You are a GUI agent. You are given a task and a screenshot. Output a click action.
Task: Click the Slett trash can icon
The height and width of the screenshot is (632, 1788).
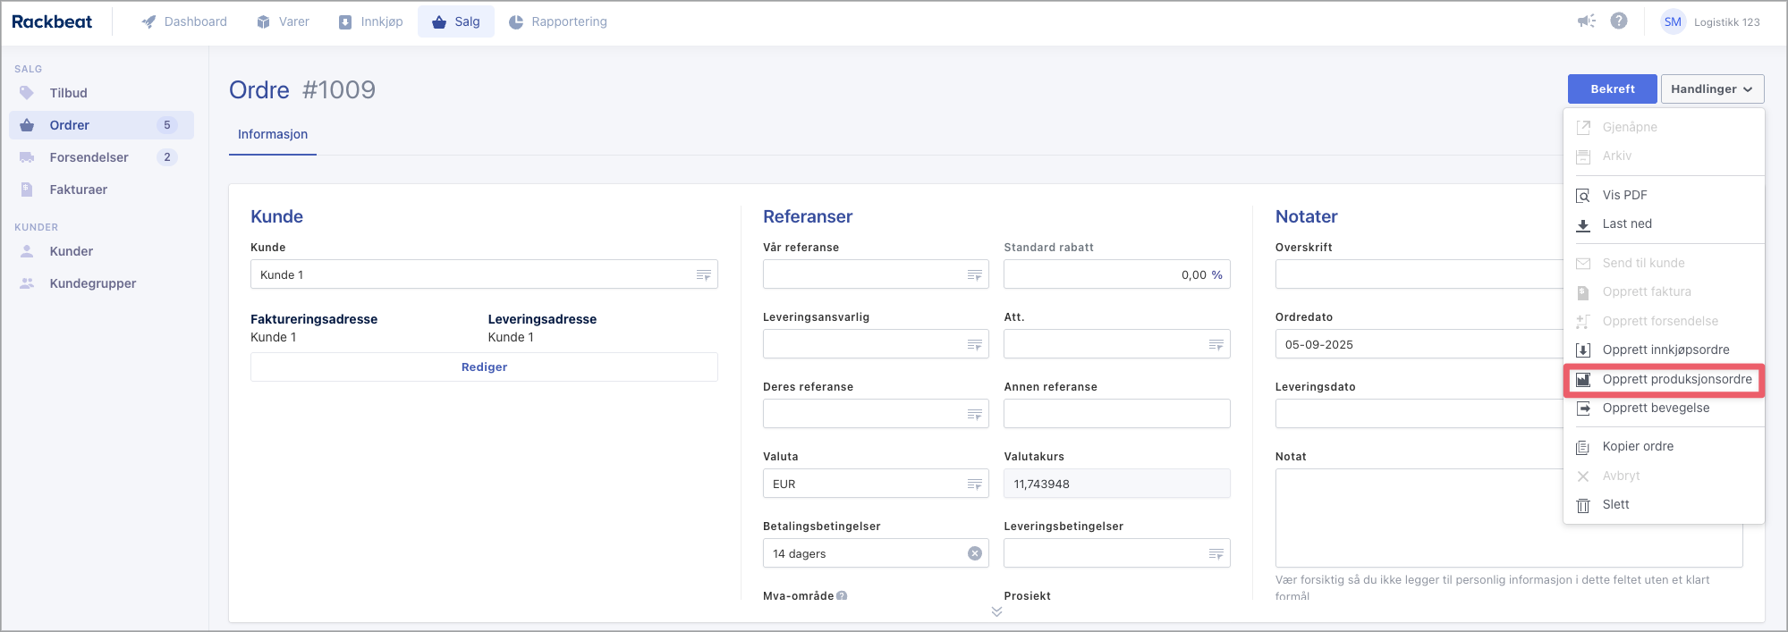click(1583, 505)
